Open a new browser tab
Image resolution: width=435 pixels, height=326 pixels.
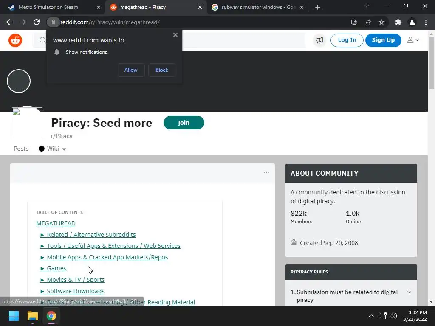click(318, 7)
